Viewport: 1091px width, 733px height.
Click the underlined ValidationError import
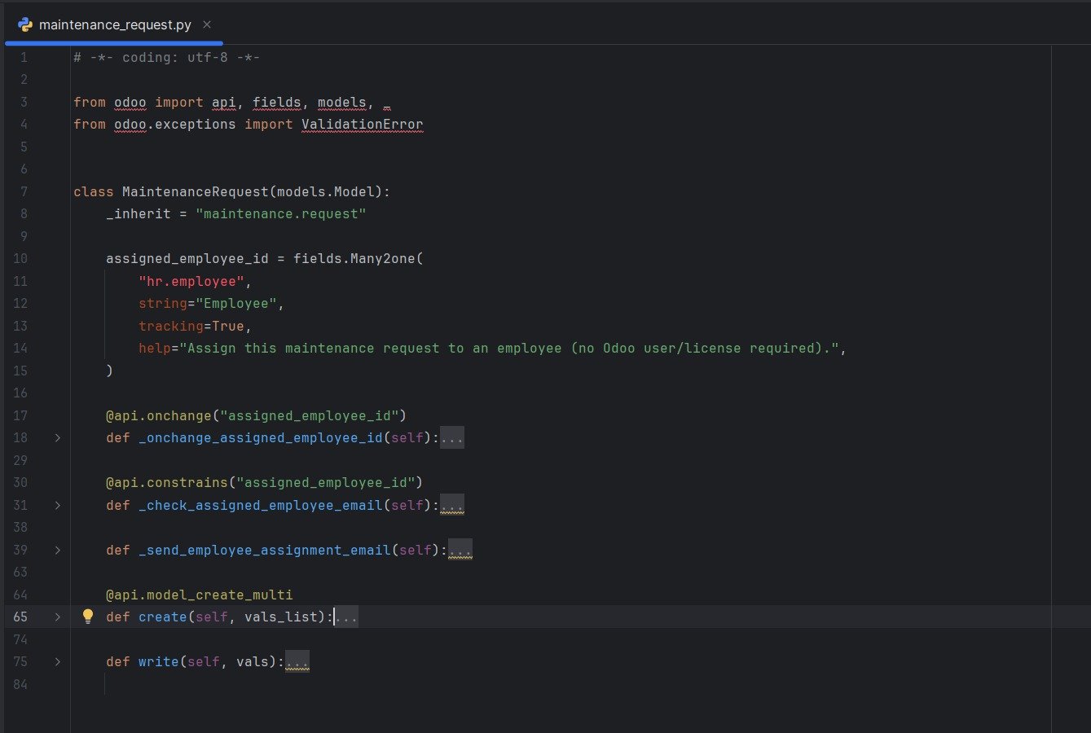tap(362, 124)
